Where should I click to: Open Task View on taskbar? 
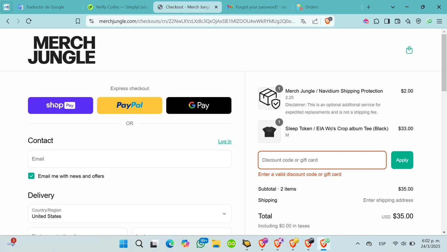pyautogui.click(x=154, y=244)
